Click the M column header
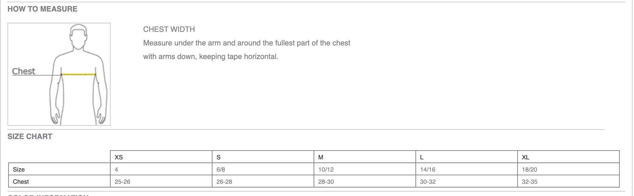Image resolution: width=634 pixels, height=196 pixels. tap(321, 157)
